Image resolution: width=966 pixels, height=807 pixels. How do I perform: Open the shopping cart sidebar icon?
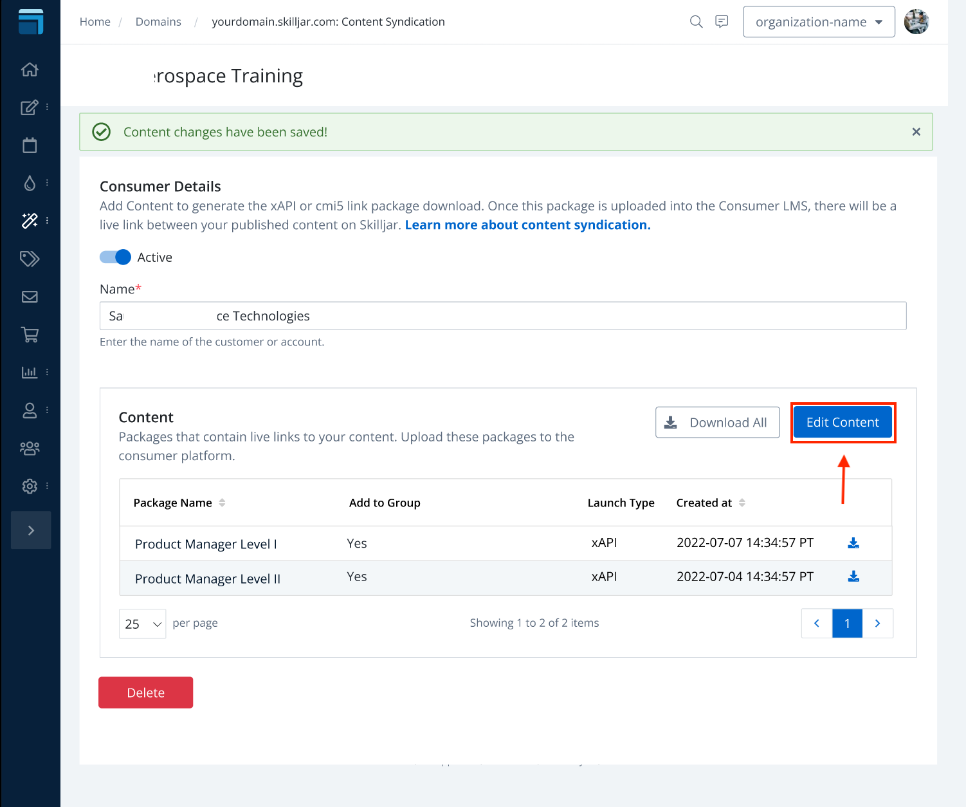coord(30,335)
